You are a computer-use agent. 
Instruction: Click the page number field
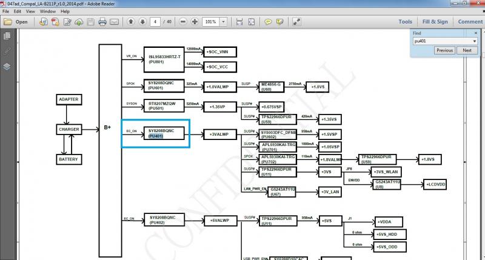pyautogui.click(x=155, y=22)
